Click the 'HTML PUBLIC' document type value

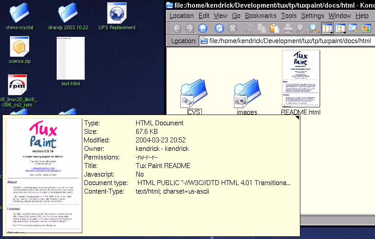(214, 183)
